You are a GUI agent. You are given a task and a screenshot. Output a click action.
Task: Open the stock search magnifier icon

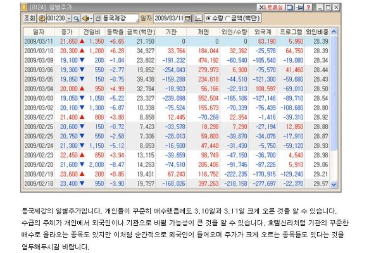point(76,18)
